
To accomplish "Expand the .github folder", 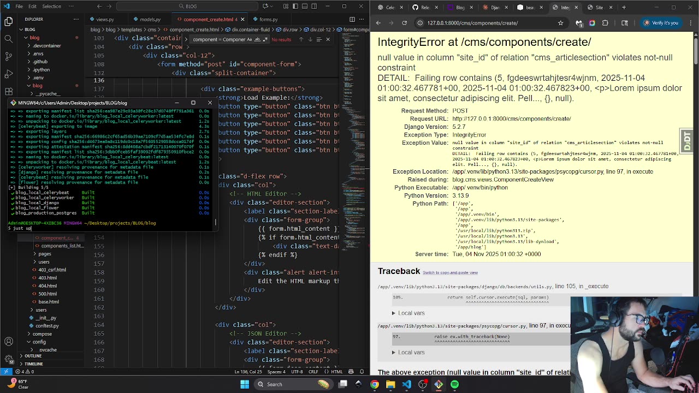I will click(40, 62).
